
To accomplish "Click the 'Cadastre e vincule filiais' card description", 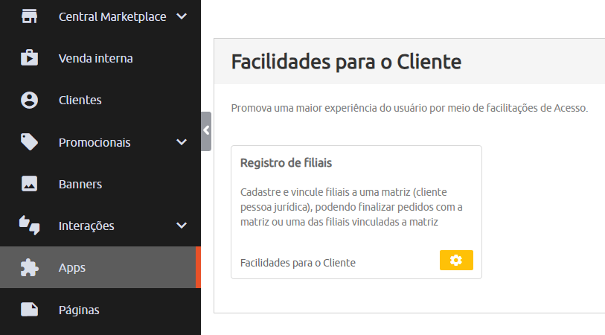I will tap(351, 207).
